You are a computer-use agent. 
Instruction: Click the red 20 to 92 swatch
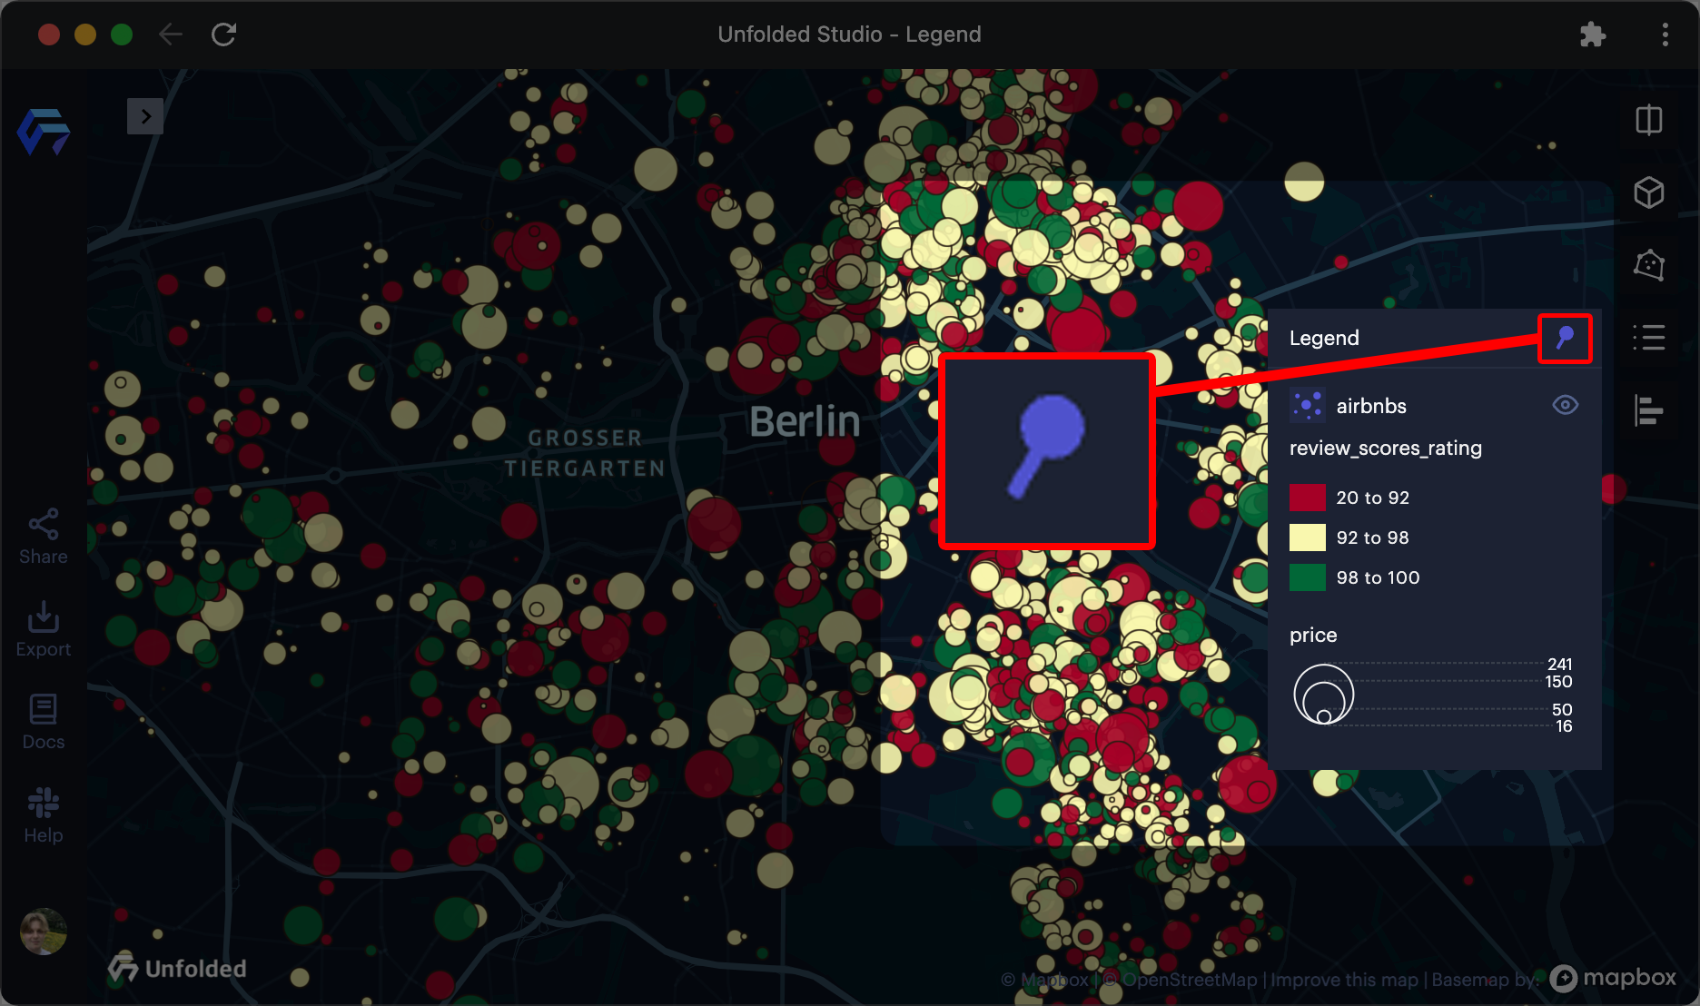[x=1308, y=498]
